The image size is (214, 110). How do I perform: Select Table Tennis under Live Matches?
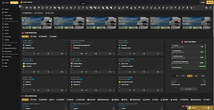click(x=81, y=100)
